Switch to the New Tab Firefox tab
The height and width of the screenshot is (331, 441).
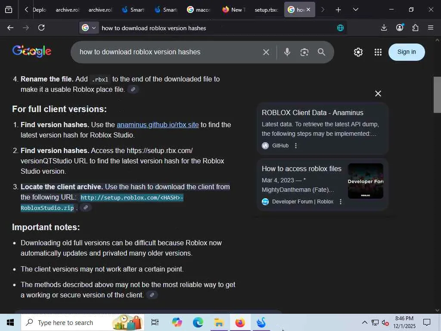pyautogui.click(x=234, y=10)
